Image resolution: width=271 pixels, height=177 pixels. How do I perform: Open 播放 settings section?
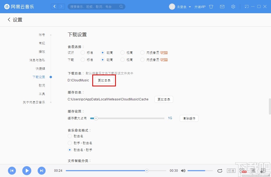pos(42,52)
